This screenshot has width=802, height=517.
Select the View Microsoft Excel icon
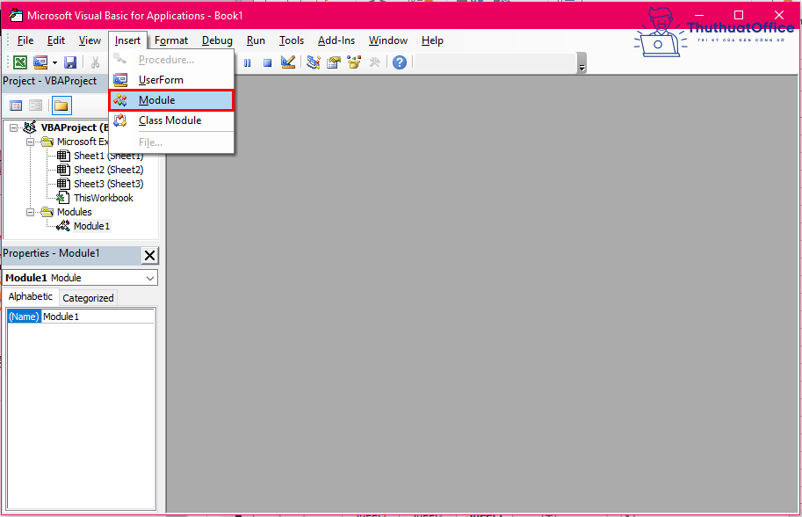(19, 62)
